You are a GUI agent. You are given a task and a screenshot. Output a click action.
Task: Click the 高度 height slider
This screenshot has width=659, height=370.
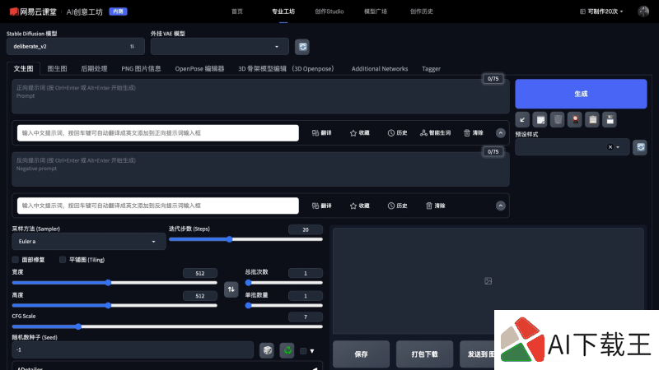tap(115, 305)
